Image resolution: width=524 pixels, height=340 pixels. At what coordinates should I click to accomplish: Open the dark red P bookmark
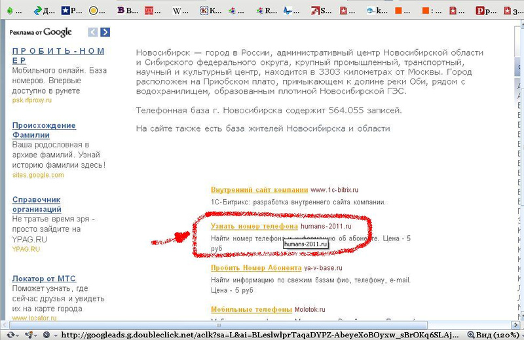pyautogui.click(x=487, y=11)
